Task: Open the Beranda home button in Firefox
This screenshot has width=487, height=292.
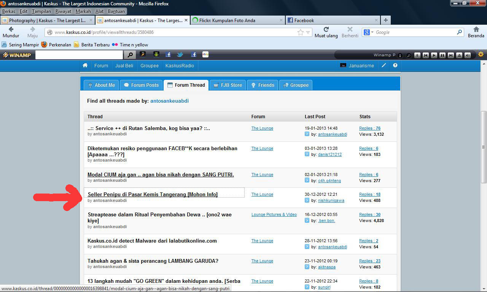Action: coord(476,32)
